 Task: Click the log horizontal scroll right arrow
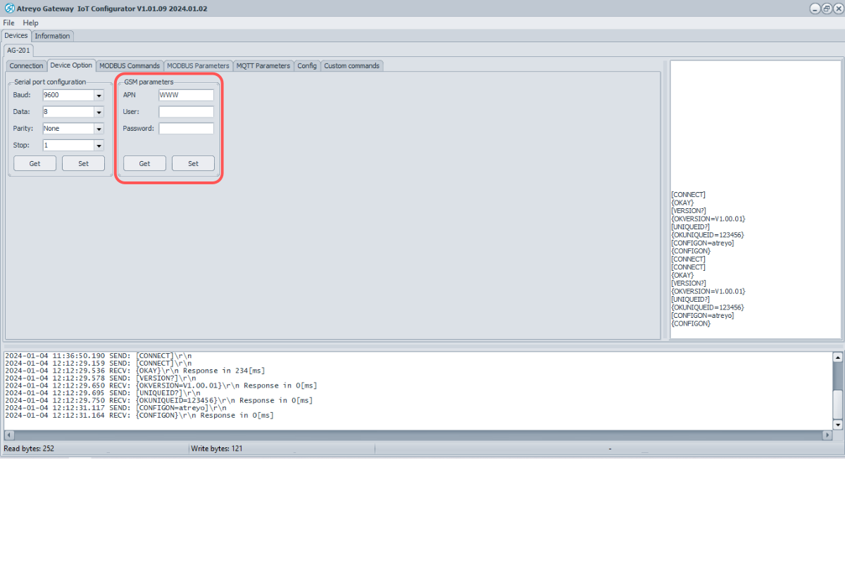click(827, 435)
